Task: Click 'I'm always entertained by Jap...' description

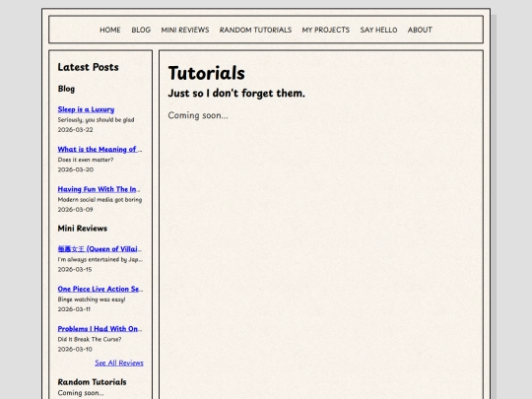Action: (x=100, y=259)
